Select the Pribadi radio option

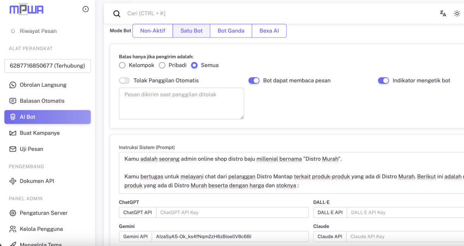[162, 65]
